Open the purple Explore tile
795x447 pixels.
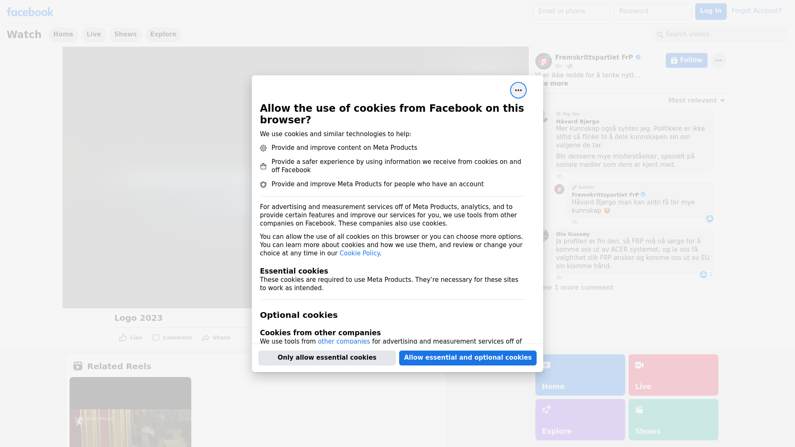[x=580, y=420]
